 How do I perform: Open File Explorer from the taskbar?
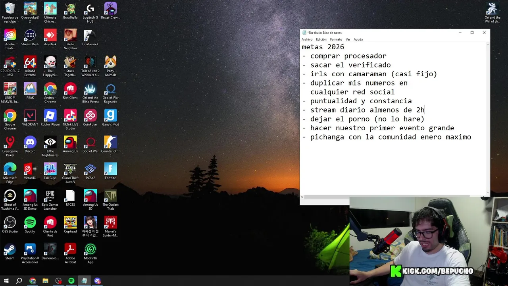pos(45,281)
